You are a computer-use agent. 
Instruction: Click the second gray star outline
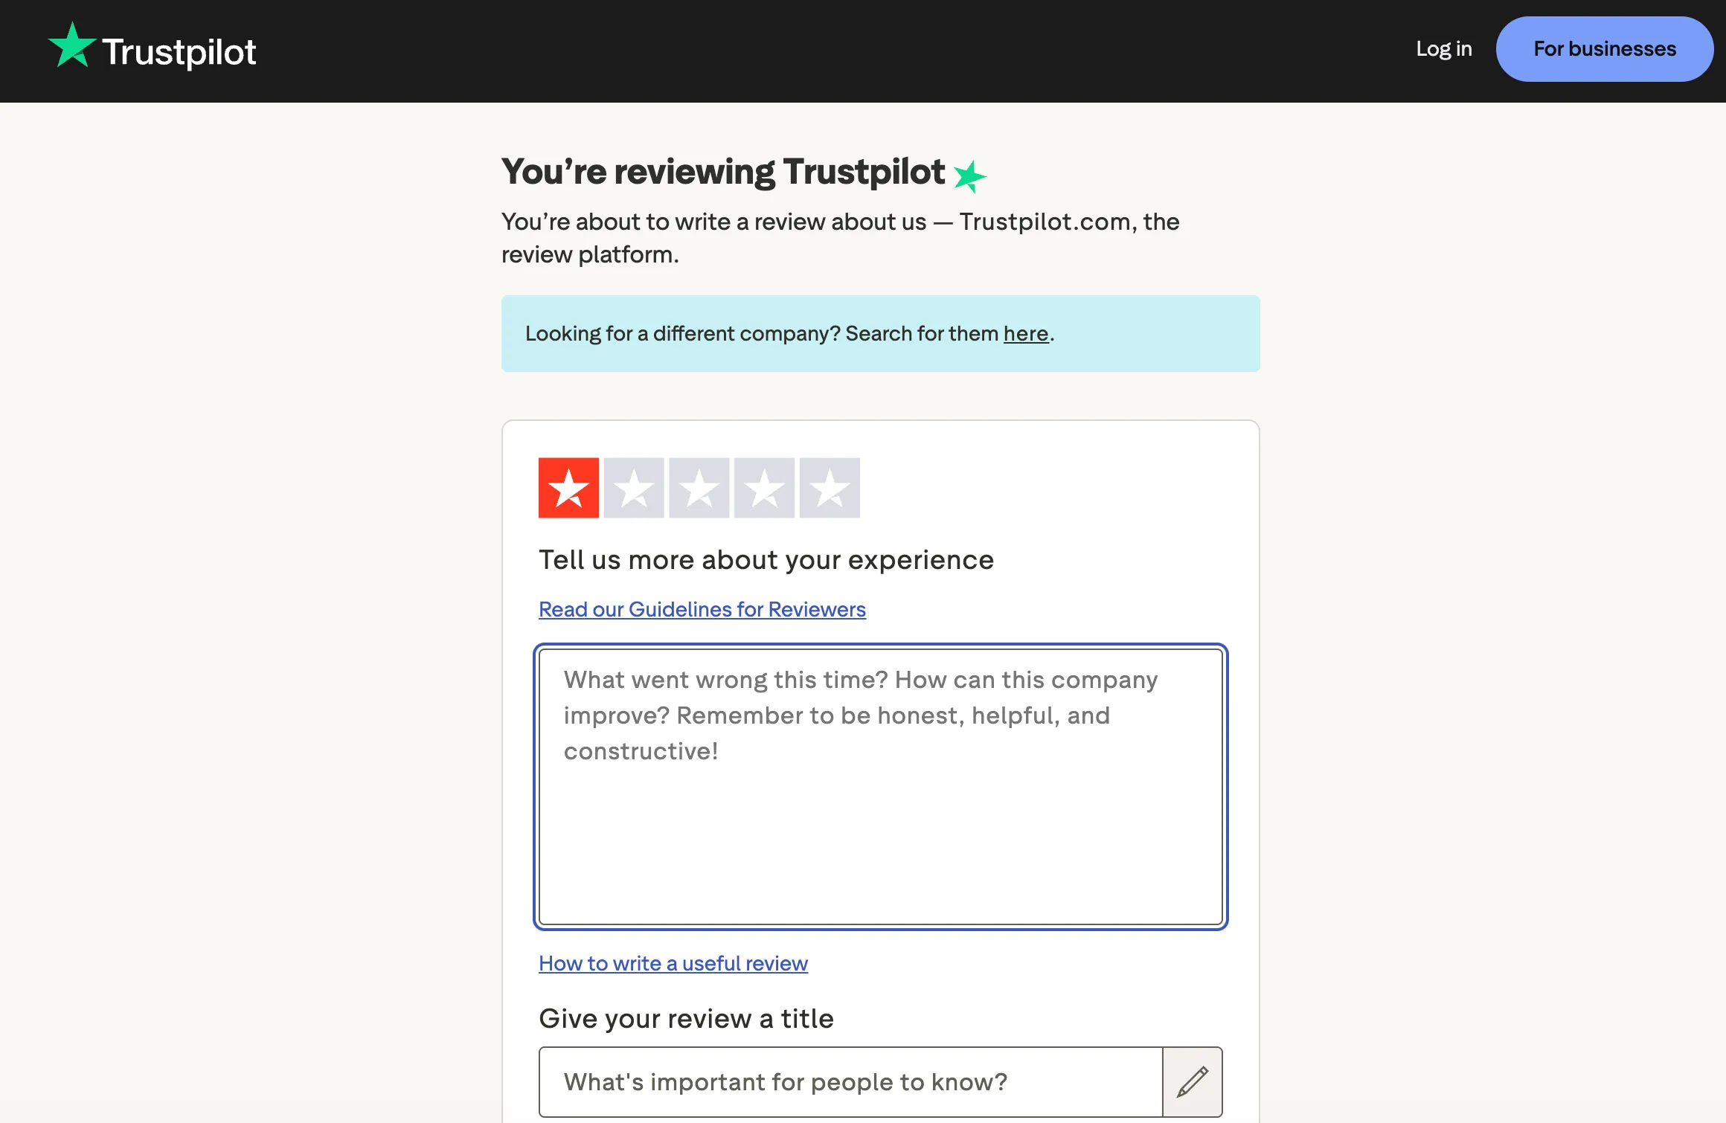click(x=633, y=488)
